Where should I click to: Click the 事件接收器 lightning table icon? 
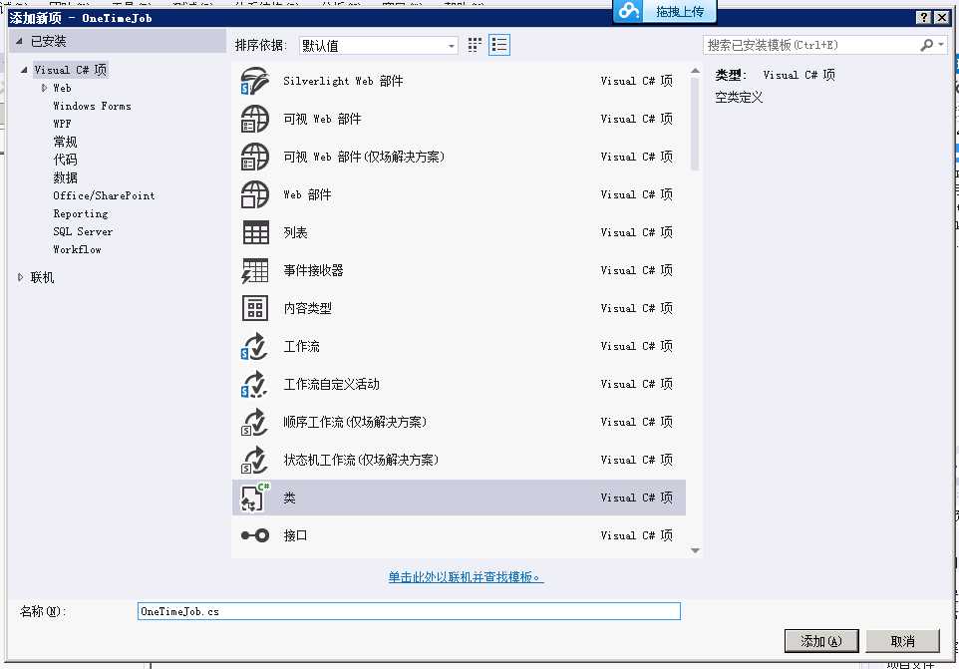[254, 270]
